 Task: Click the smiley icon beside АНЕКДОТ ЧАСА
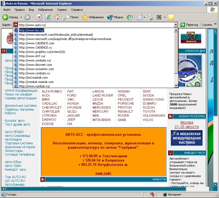pos(170,153)
